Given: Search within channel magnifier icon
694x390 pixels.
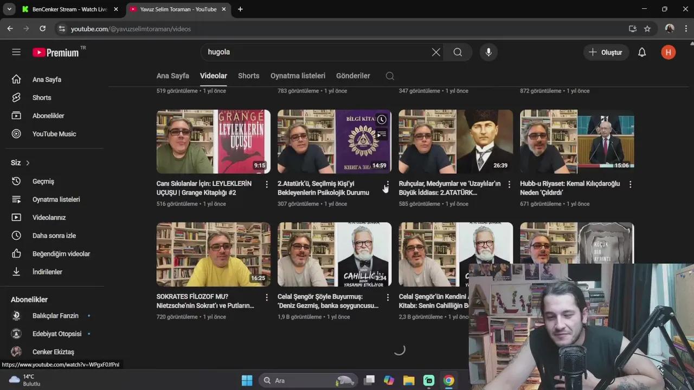Looking at the screenshot, I should [390, 76].
